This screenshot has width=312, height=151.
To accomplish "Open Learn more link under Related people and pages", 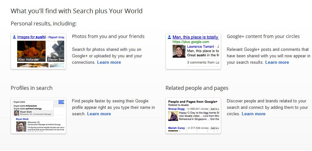I will click(x=254, y=114).
